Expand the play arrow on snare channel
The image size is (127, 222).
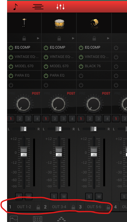[73, 38]
